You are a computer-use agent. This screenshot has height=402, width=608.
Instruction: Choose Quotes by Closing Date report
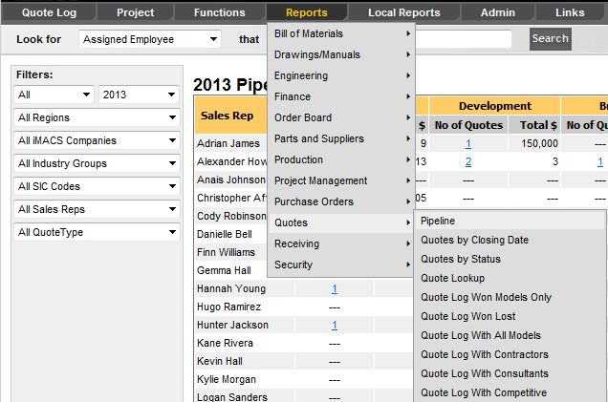click(x=473, y=240)
